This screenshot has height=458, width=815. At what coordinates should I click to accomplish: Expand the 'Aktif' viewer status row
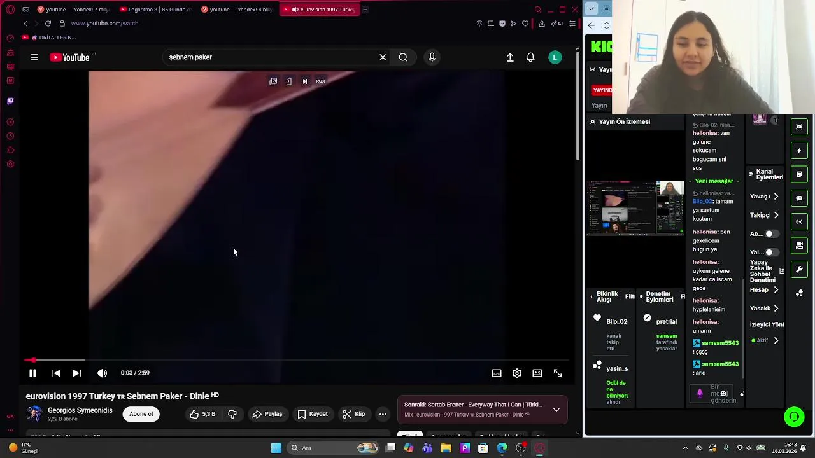(776, 341)
